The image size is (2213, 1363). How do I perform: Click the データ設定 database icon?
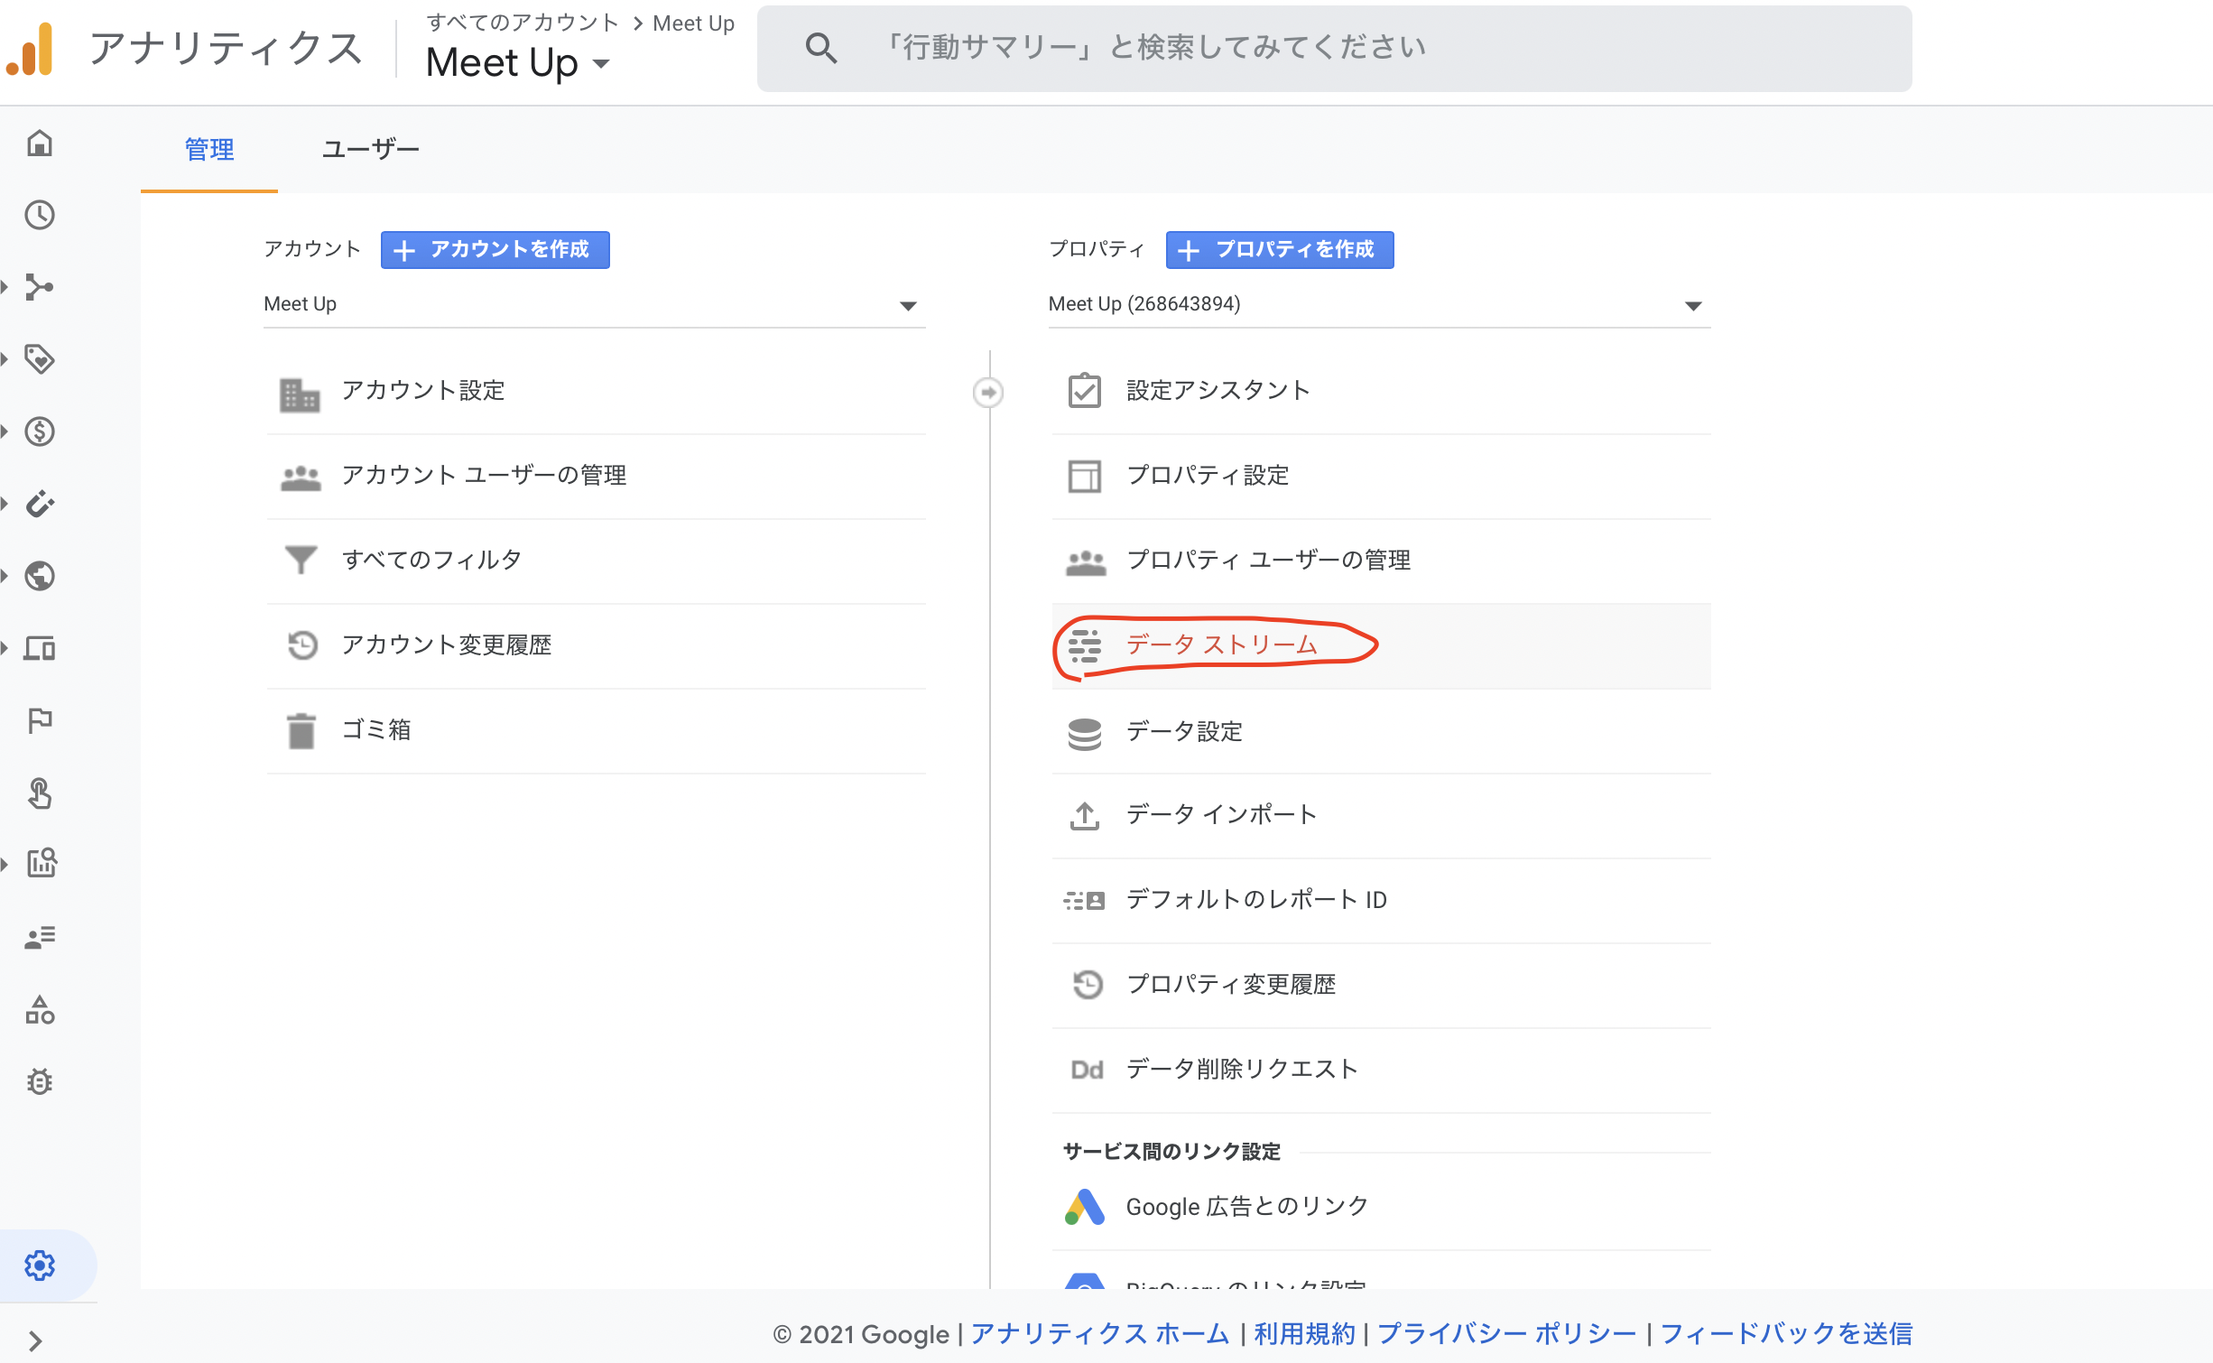coord(1085,734)
